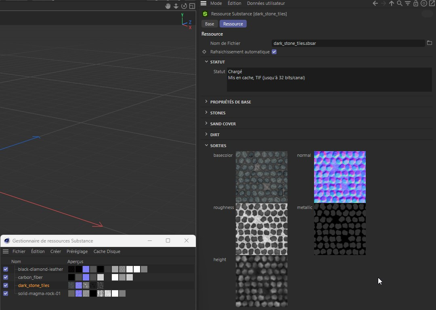Open the file browser folder icon
This screenshot has height=310, width=436.
[x=430, y=43]
